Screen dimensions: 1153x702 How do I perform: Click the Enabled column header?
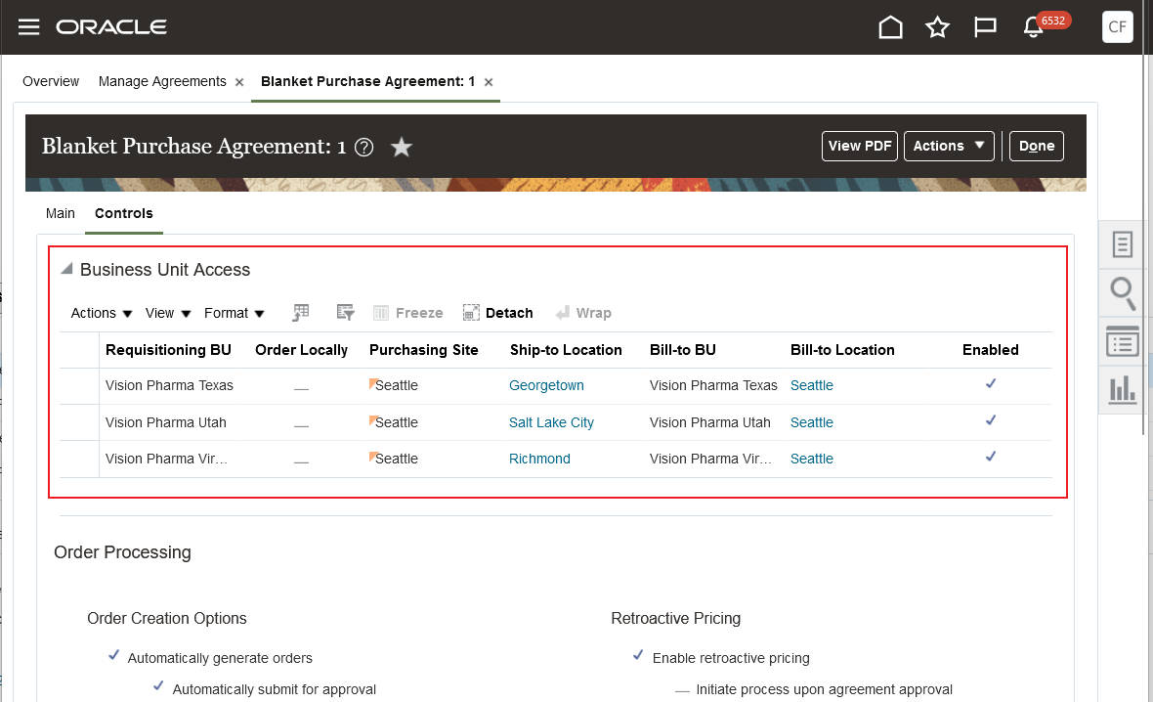click(990, 350)
